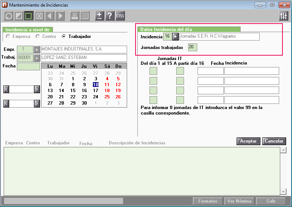Select day 10 in the calendar
The width and height of the screenshot is (292, 207).
click(x=95, y=85)
